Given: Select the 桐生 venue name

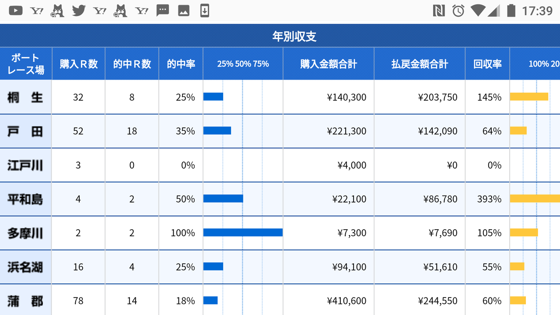Looking at the screenshot, I should (25, 97).
